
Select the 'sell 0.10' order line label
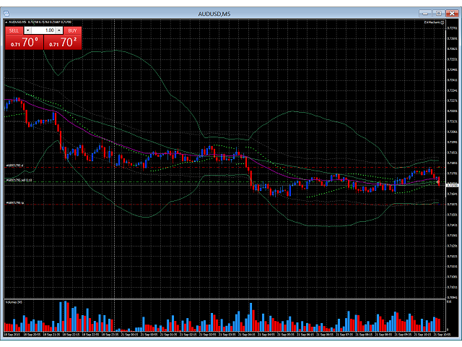[19, 180]
